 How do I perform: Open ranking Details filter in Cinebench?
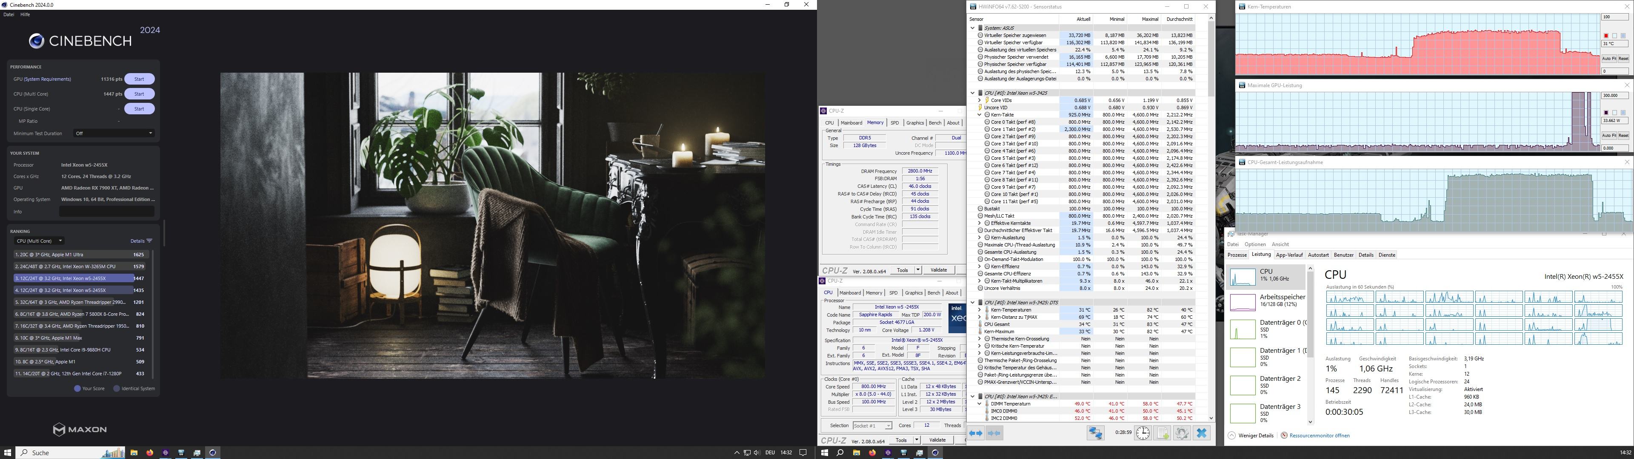(x=141, y=241)
